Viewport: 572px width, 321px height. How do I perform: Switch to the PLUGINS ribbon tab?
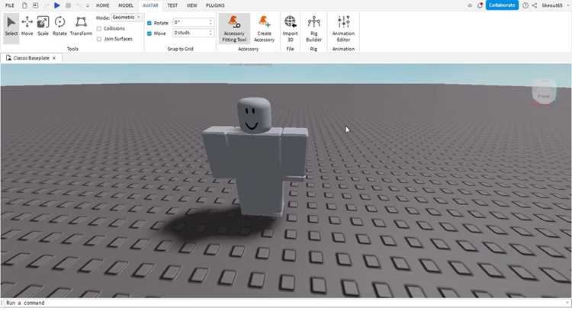coord(215,5)
